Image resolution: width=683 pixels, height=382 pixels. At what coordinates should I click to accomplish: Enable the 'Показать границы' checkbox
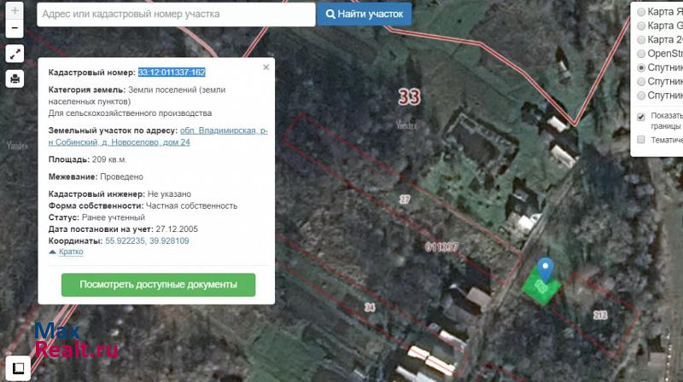click(x=641, y=116)
